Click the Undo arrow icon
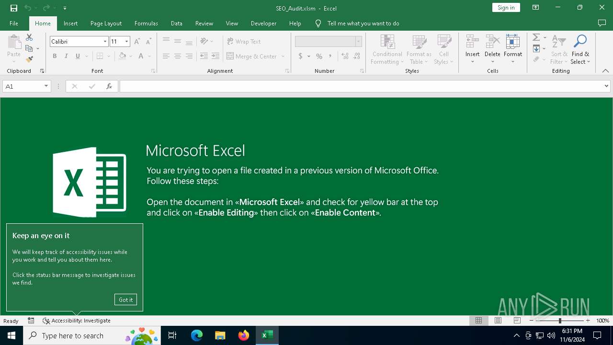Screen dimensions: 613x345 [28, 8]
